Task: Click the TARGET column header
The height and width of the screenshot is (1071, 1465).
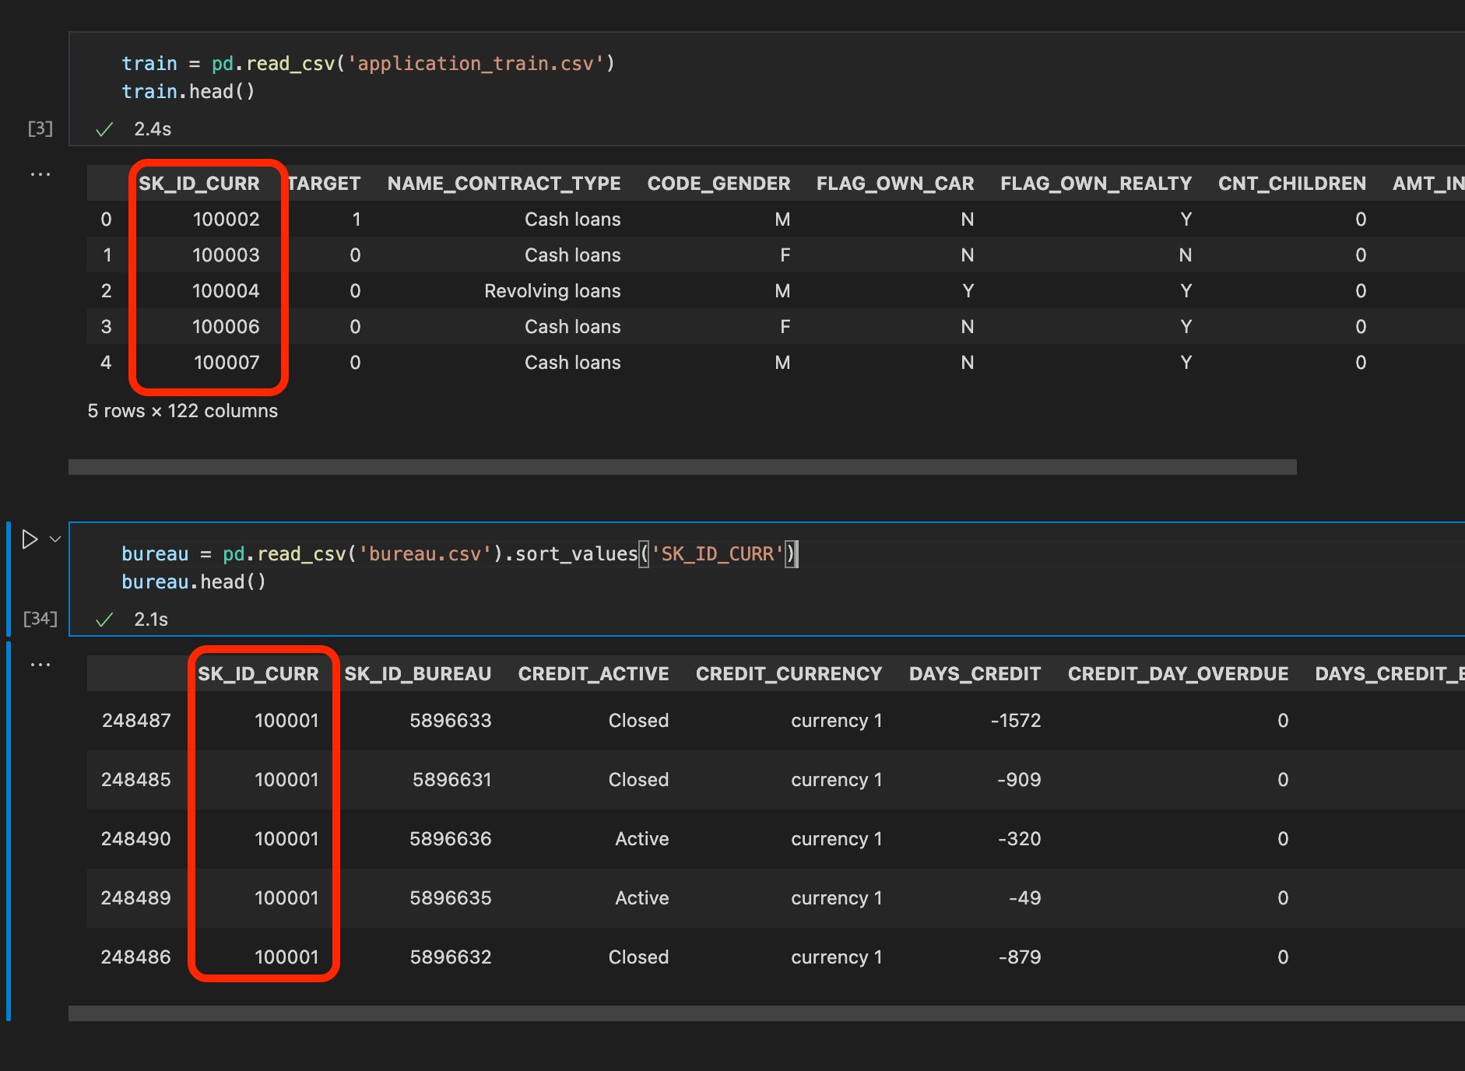Action: point(325,184)
